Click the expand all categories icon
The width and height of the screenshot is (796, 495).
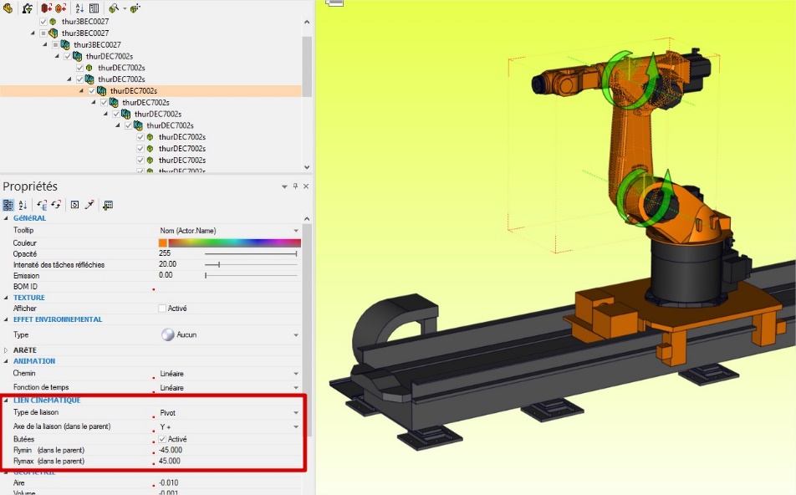[x=42, y=205]
